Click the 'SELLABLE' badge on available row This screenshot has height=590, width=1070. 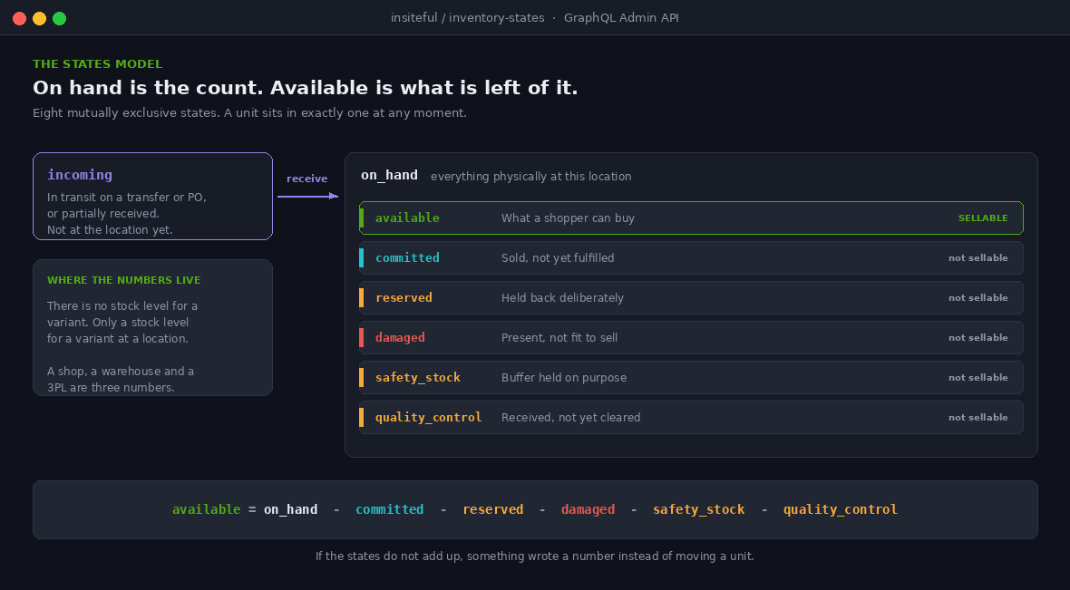point(983,218)
